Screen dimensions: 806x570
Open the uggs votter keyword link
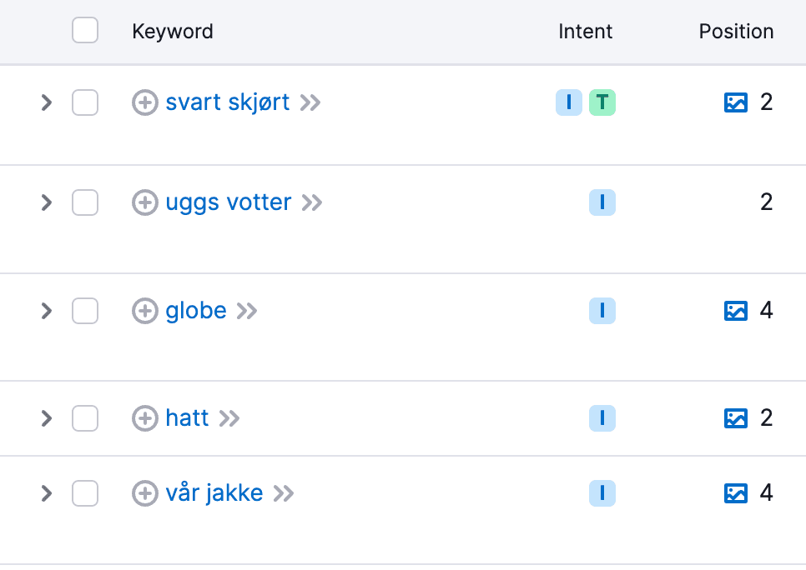[229, 202]
